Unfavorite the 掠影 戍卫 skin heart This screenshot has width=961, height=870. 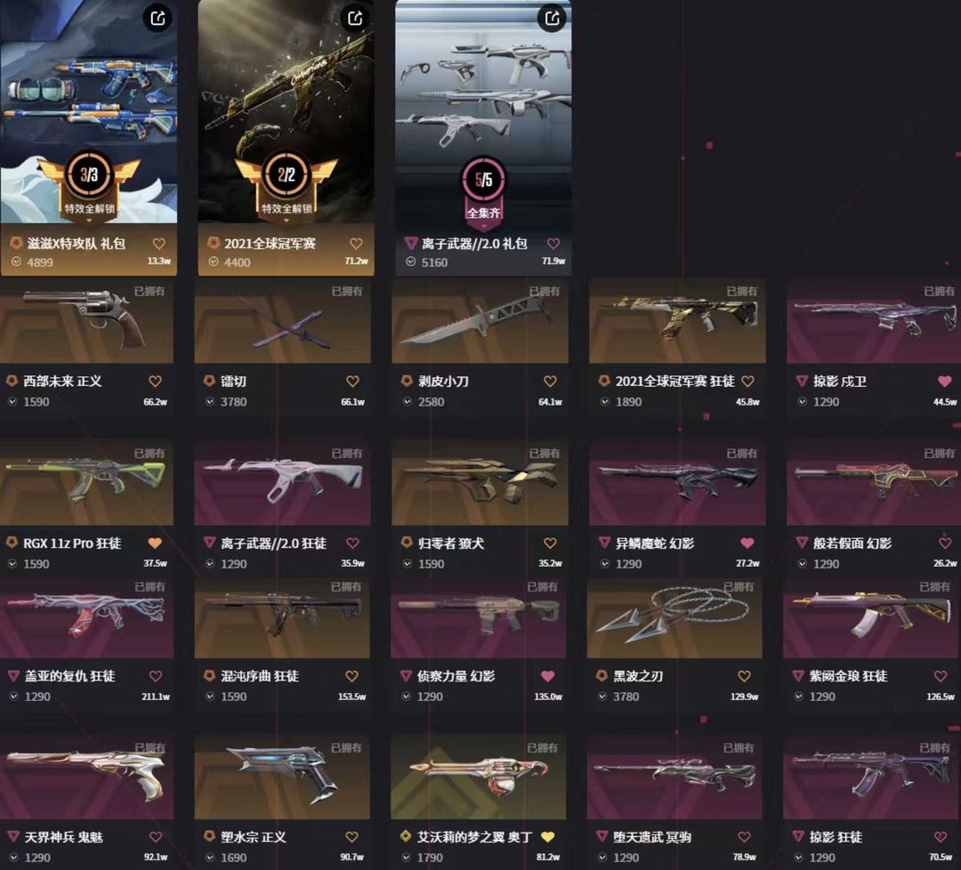[944, 381]
